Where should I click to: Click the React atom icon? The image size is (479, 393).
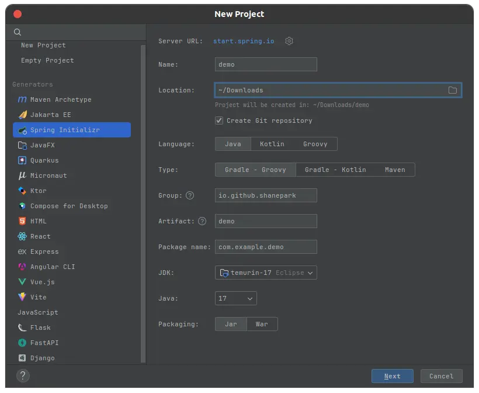tap(22, 236)
